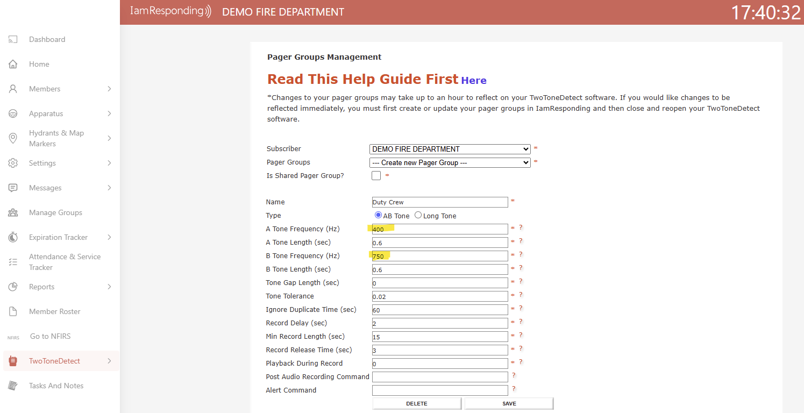
Task: Click the Members person icon
Action: pos(13,89)
